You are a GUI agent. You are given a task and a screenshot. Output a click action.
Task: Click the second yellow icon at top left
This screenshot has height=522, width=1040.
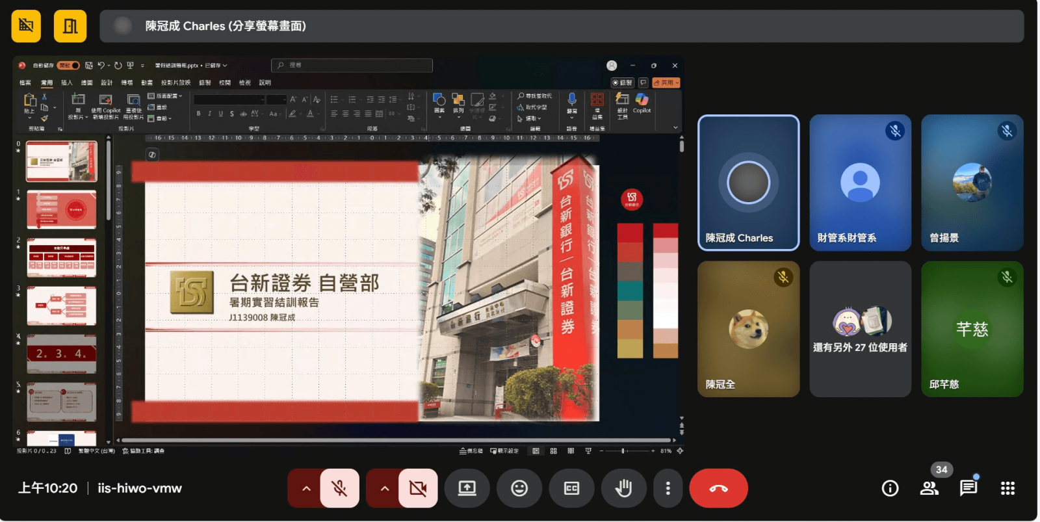coord(70,26)
